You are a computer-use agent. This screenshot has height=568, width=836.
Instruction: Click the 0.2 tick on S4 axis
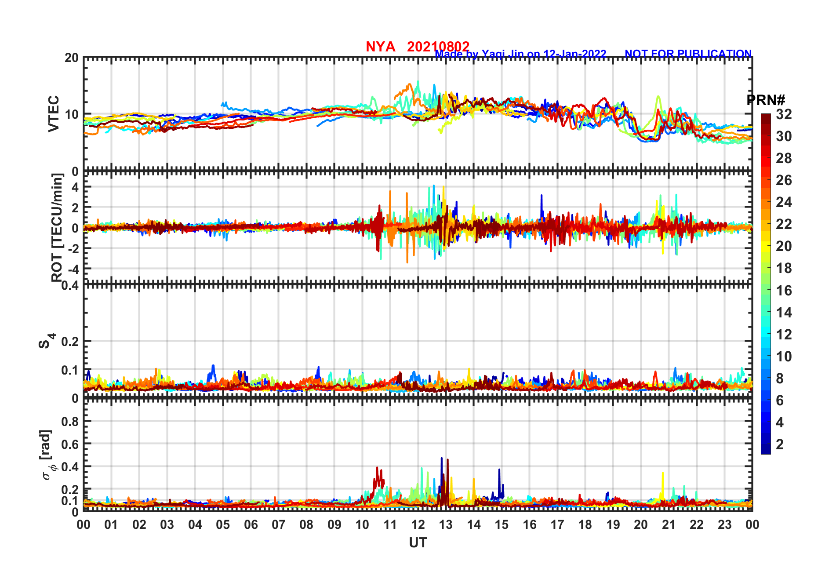(70, 341)
